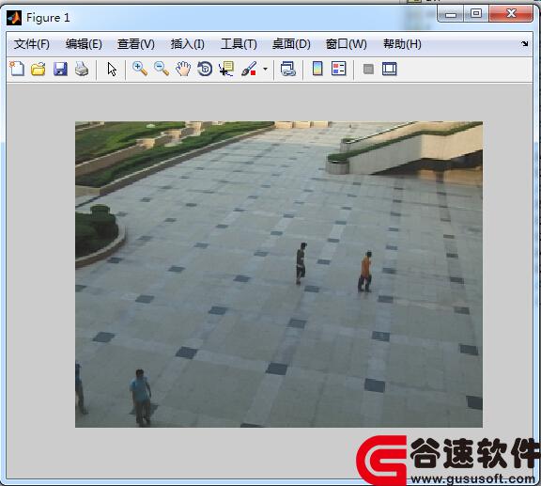The height and width of the screenshot is (486, 541).
Task: Select the Data Cursor tool
Action: tap(226, 69)
